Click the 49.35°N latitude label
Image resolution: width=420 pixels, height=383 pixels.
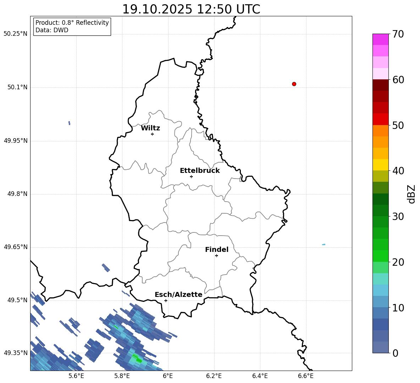tap(16, 353)
